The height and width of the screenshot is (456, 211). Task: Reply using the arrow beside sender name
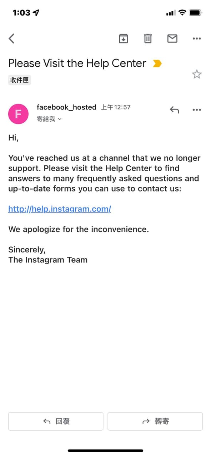[174, 110]
